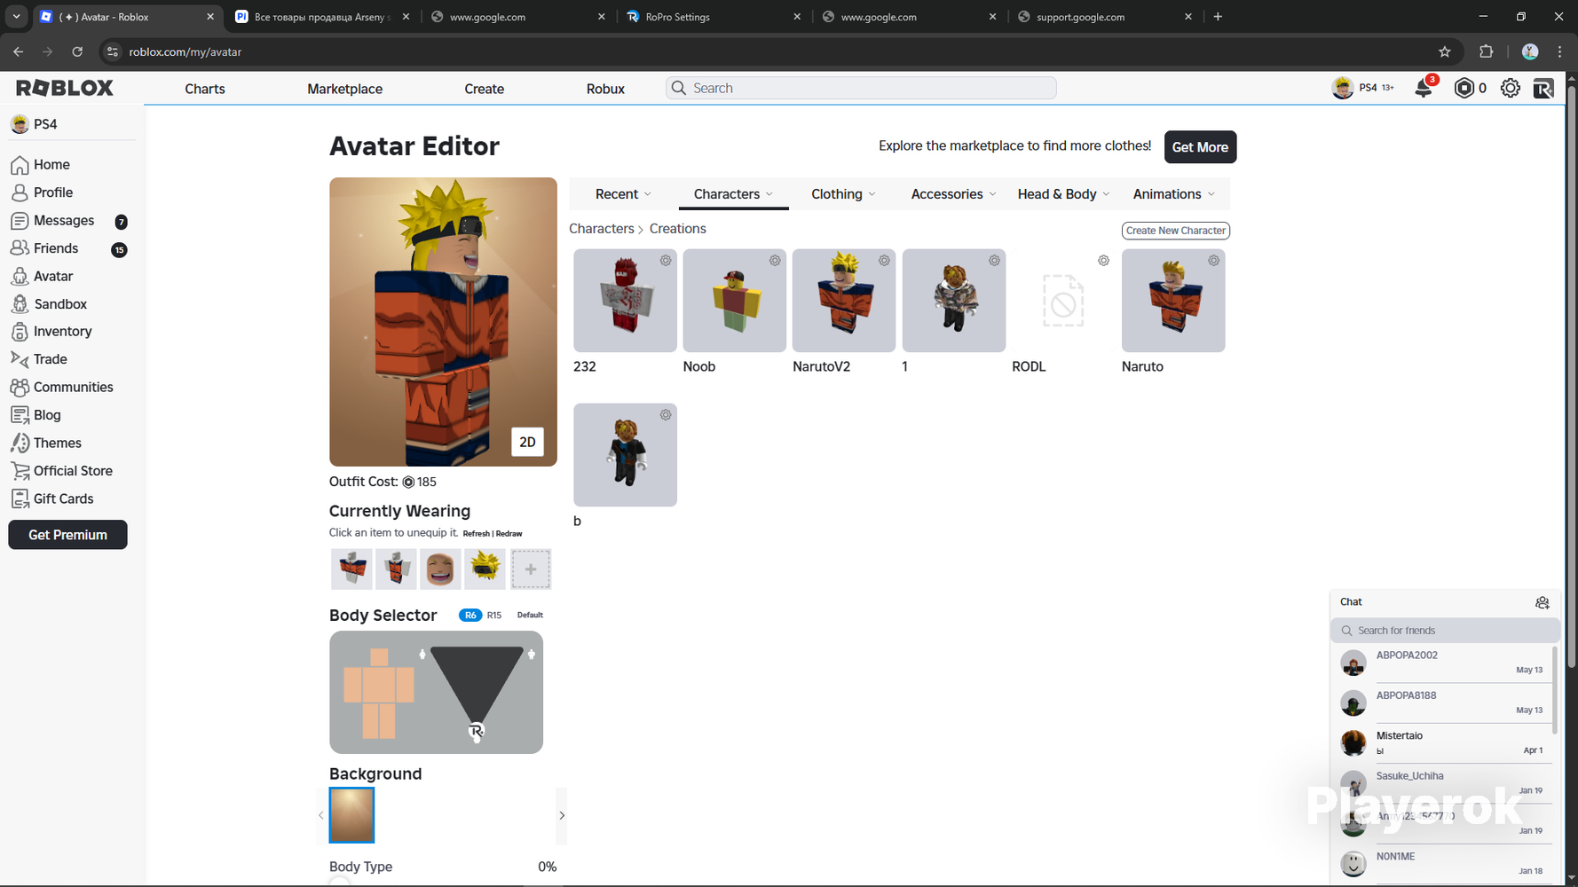Open Robux in the top navigation
Viewport: 1578px width, 887px height.
[605, 89]
